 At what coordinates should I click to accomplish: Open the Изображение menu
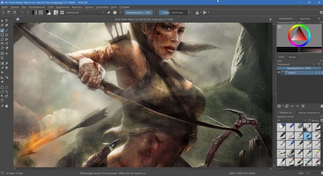pos(37,7)
